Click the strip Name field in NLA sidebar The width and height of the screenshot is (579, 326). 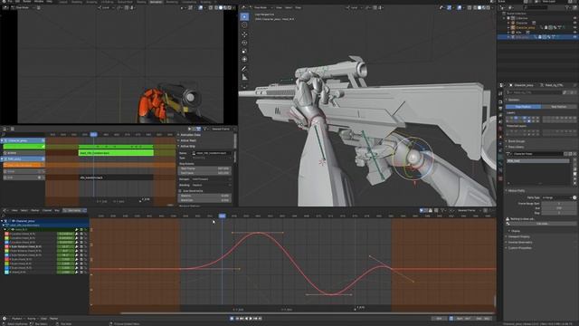[x=211, y=153]
